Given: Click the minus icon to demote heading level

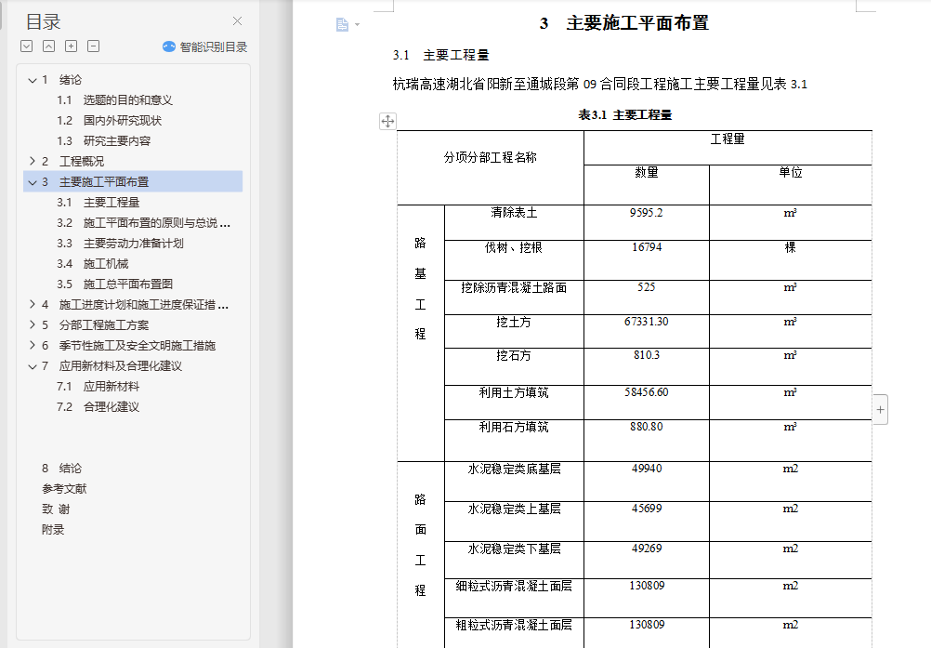Looking at the screenshot, I should pyautogui.click(x=93, y=46).
